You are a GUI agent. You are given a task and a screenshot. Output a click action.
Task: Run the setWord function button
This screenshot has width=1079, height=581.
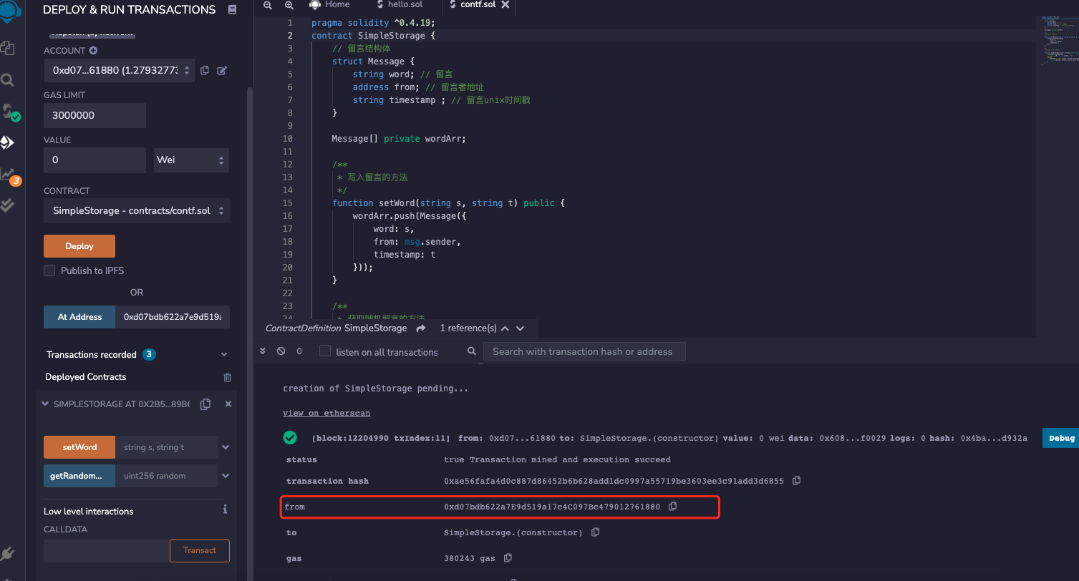click(79, 447)
